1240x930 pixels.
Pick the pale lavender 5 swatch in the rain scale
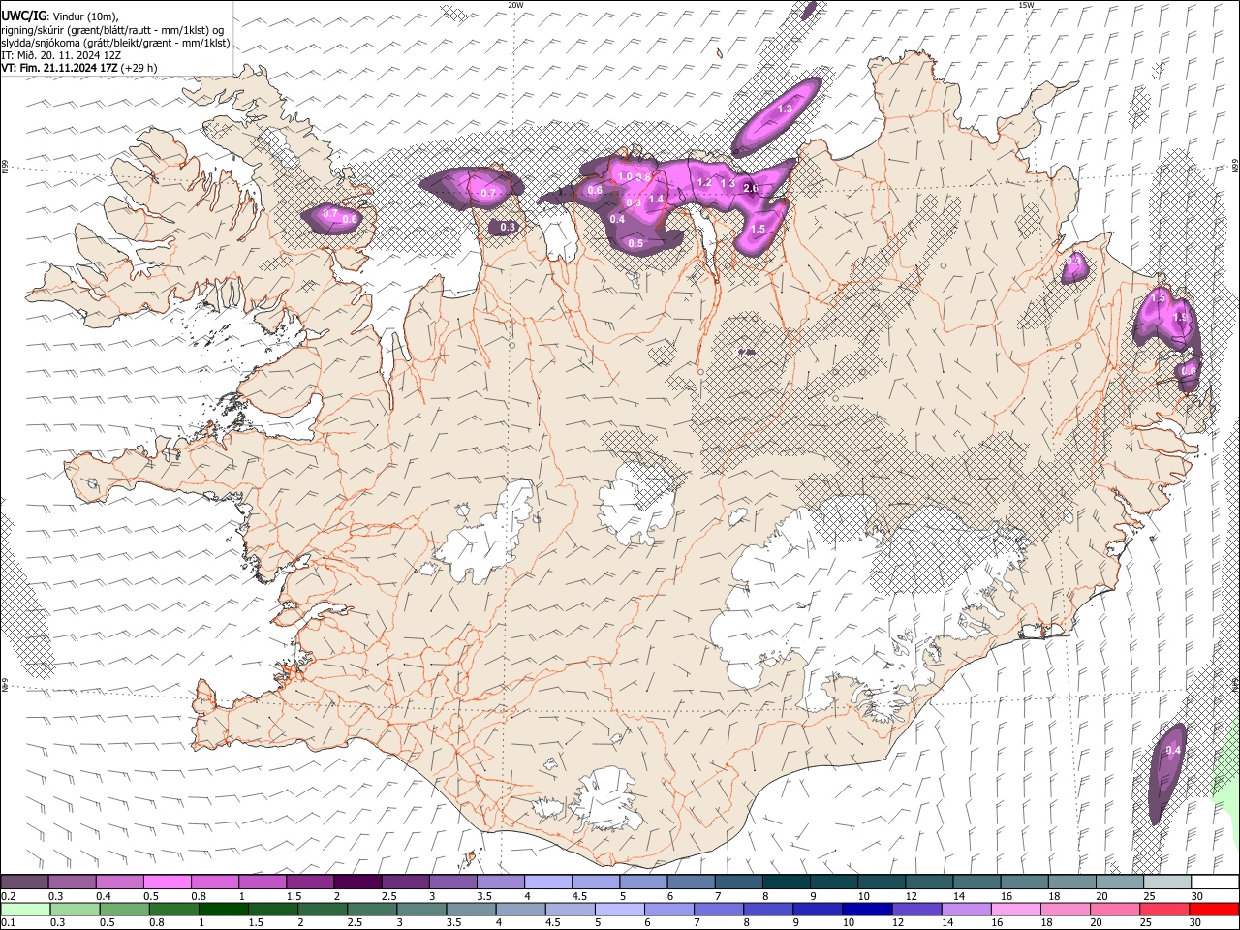click(619, 909)
